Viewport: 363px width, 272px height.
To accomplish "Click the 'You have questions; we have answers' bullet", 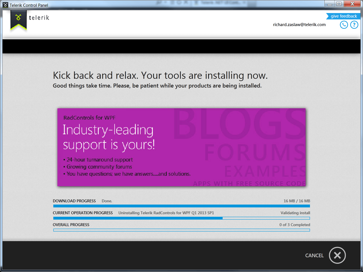I will click(127, 174).
